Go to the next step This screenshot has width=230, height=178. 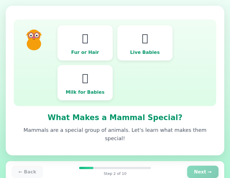tap(203, 172)
